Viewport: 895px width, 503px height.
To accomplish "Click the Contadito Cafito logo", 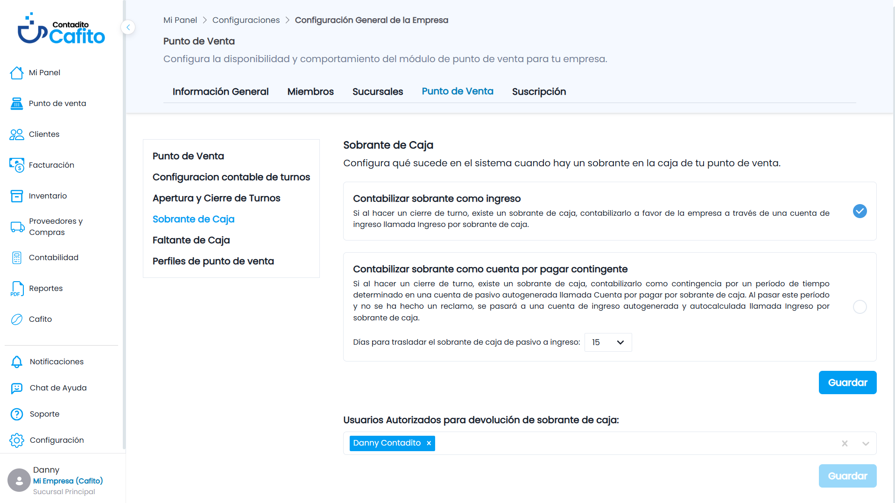I will click(61, 29).
